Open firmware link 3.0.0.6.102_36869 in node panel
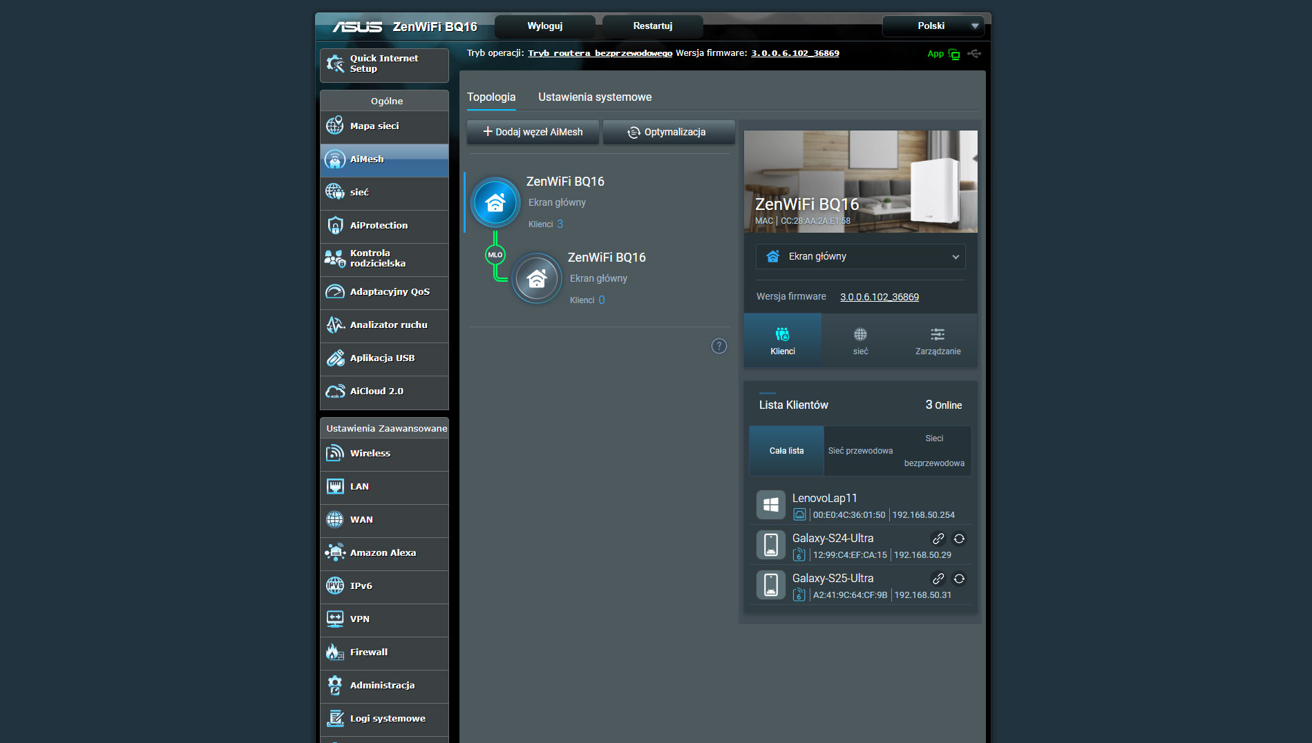 [x=880, y=297]
